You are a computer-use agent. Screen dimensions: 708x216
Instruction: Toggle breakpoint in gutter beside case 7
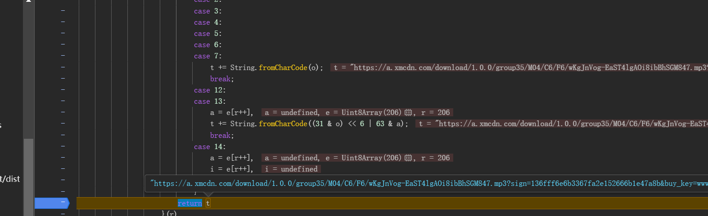63,56
